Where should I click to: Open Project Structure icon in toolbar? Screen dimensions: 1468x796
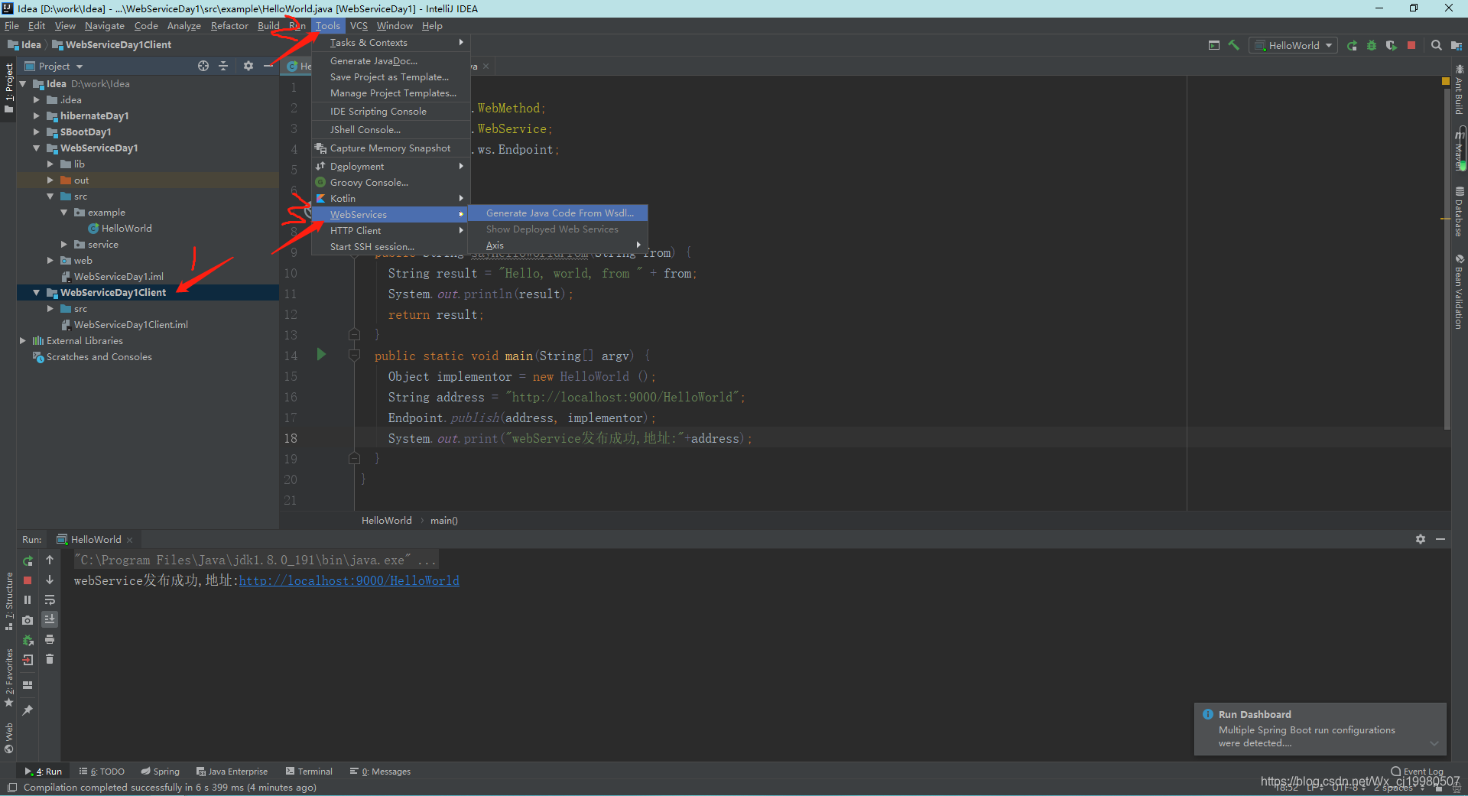click(1456, 45)
